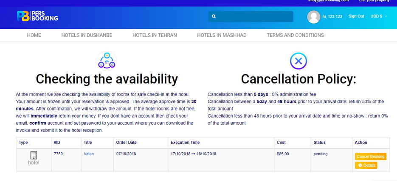This screenshot has height=181, width=397.
Task: Click the info icon on Details button
Action: click(x=360, y=165)
